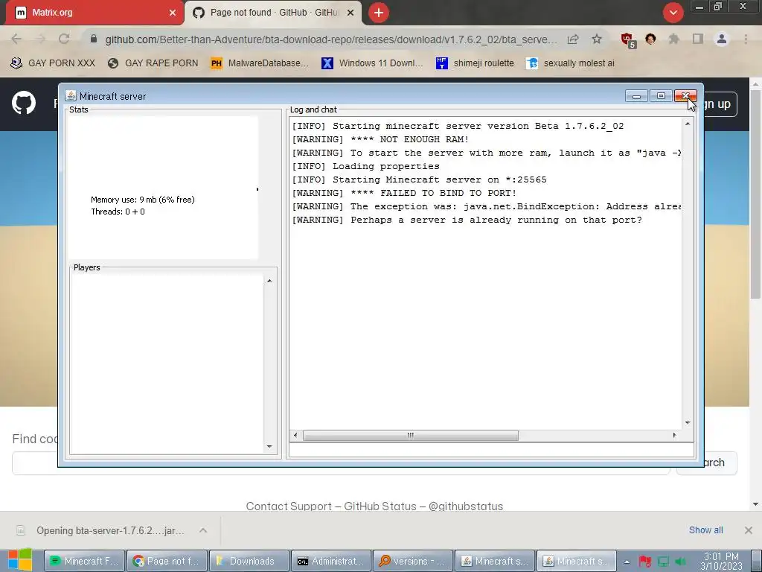Viewport: 762px width, 572px height.
Task: Reload the page with refresh icon
Action: coord(64,39)
